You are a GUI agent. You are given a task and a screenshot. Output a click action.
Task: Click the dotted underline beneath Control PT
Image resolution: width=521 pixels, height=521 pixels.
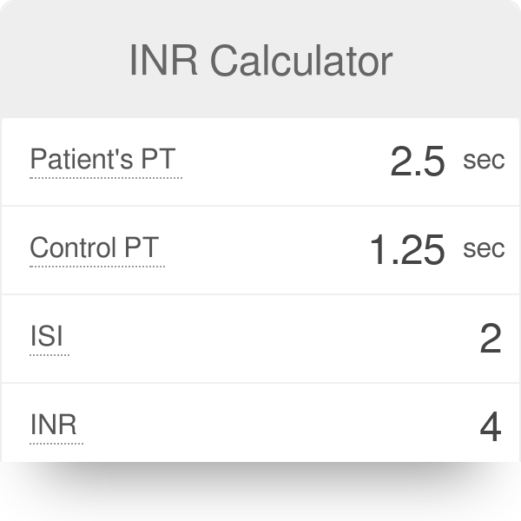click(x=97, y=267)
